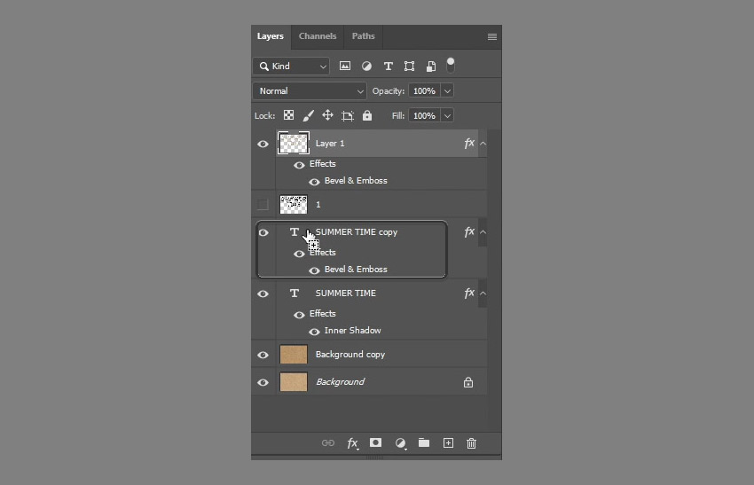Viewport: 754px width, 485px height.
Task: Collapse SUMMER TIME copy effects list
Action: click(x=483, y=232)
